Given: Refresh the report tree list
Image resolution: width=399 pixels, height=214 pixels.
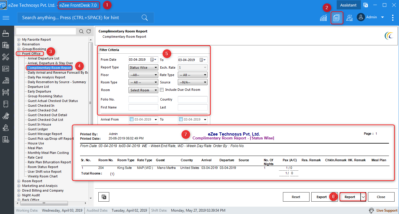Looking at the screenshot, I should [89, 31].
